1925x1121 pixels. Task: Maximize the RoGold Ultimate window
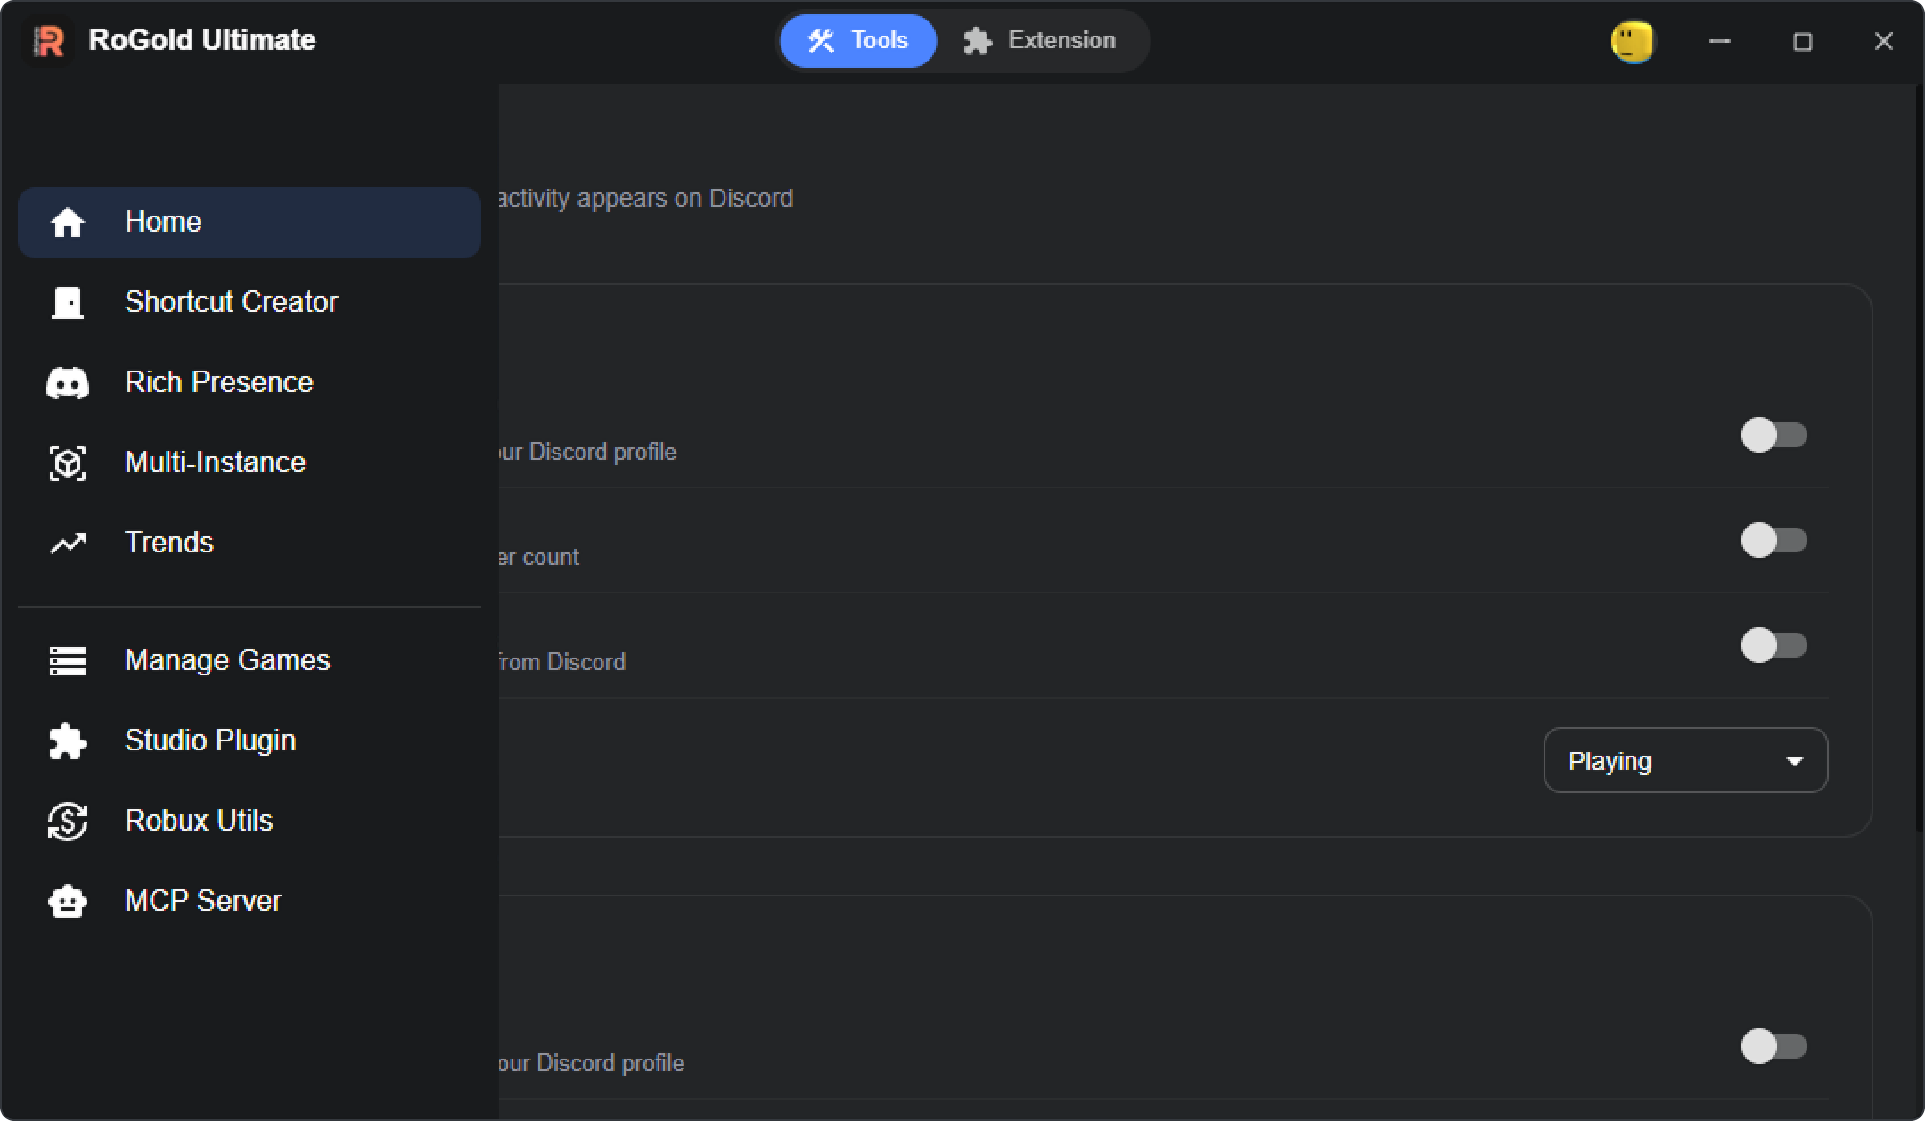1802,41
